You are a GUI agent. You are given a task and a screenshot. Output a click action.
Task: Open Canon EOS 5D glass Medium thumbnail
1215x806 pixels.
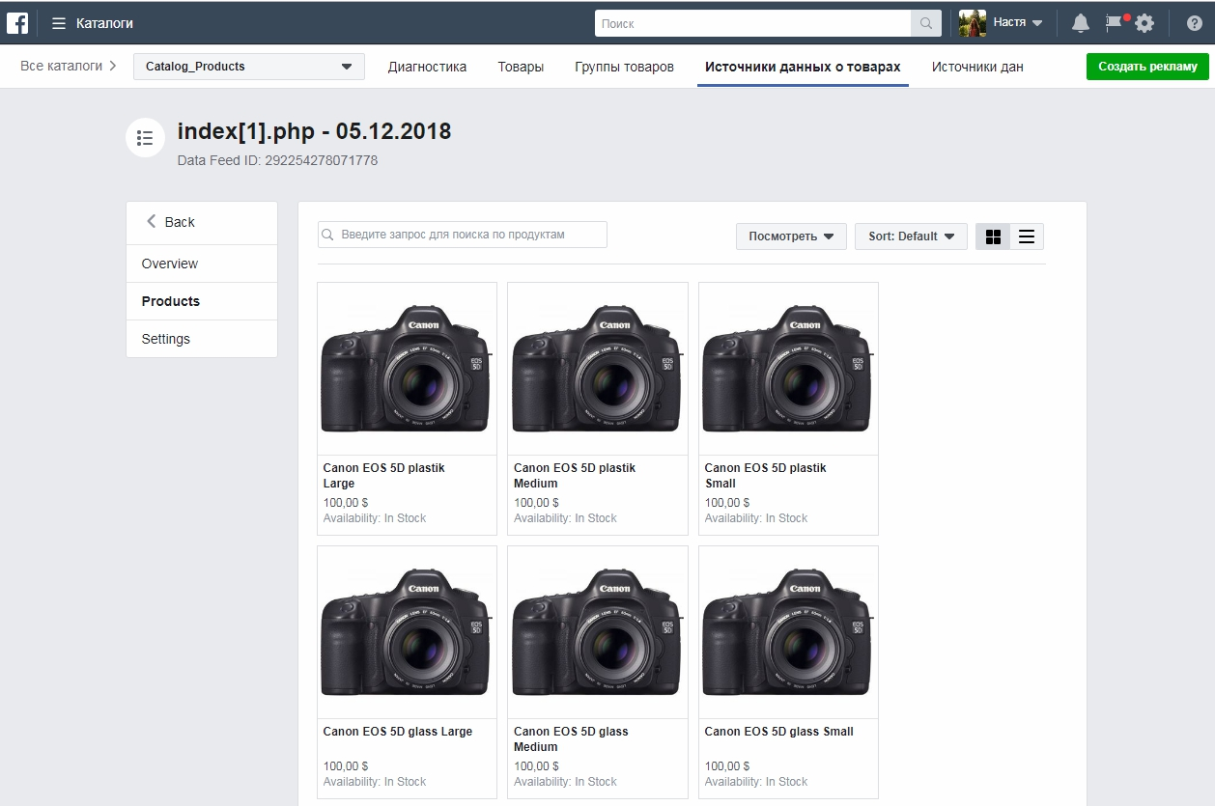(x=598, y=632)
